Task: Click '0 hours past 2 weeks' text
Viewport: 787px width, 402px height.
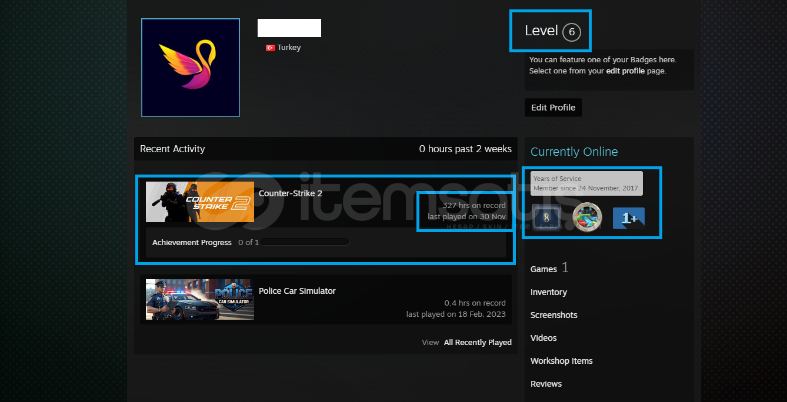Action: 465,149
